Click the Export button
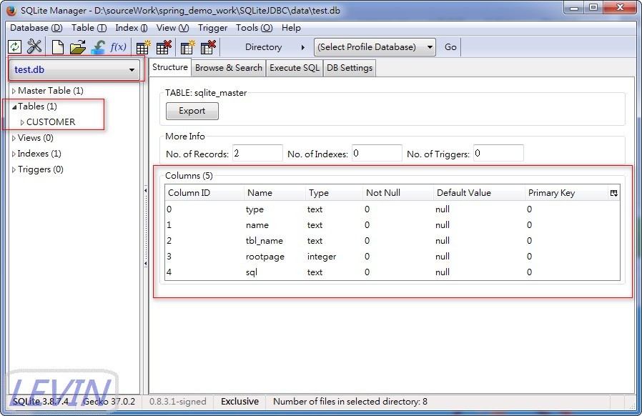This screenshot has width=642, height=416. click(192, 111)
